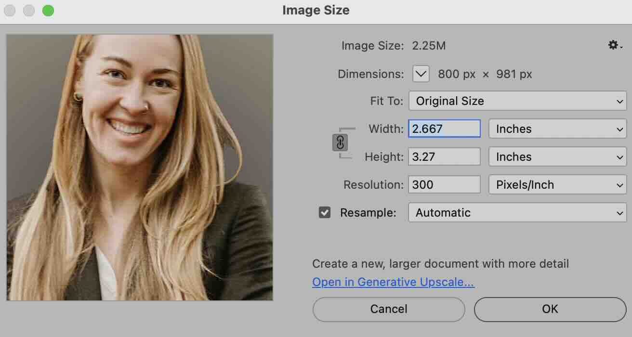
Task: Click the yellow minimize traffic light button
Action: coord(29,10)
